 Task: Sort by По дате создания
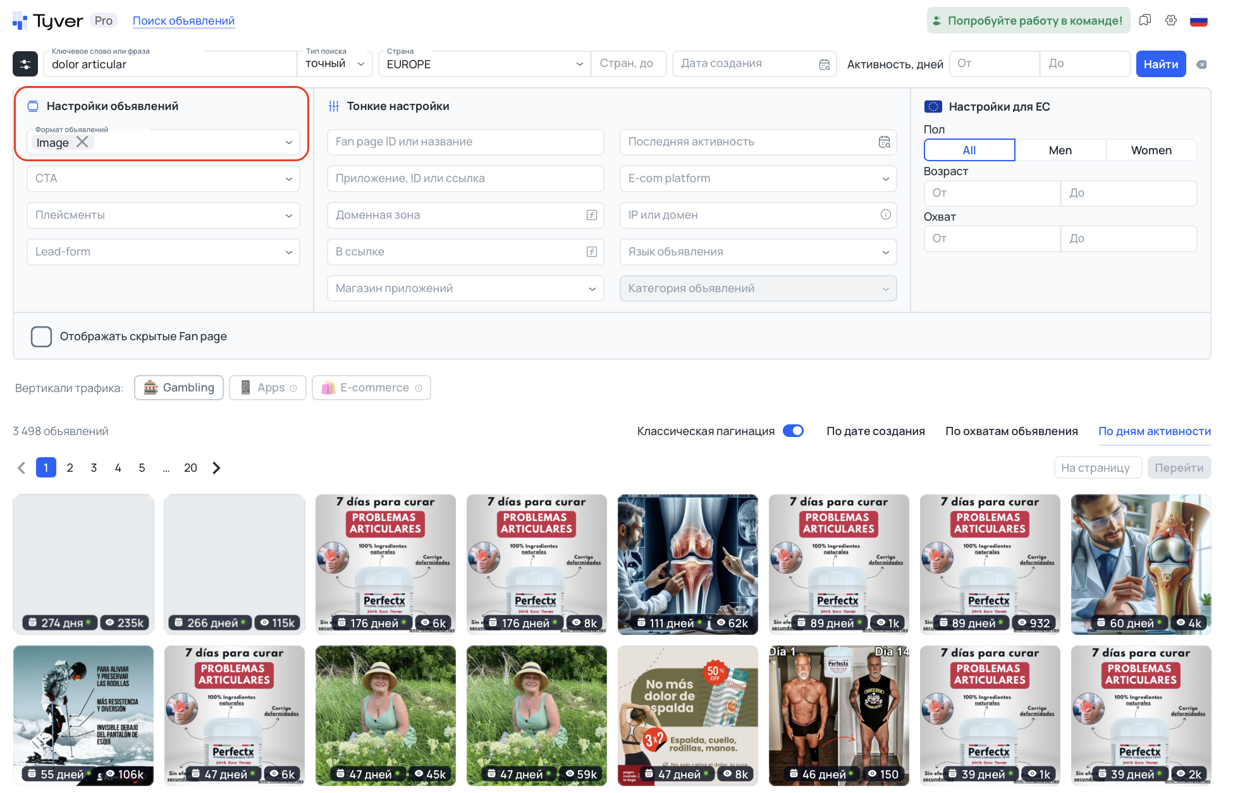coord(875,431)
